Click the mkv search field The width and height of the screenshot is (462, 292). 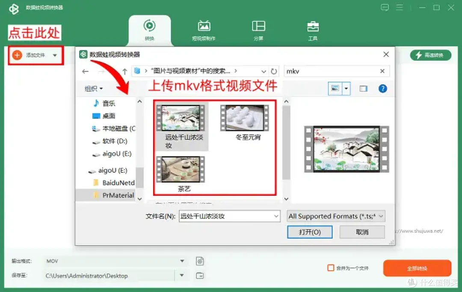pos(332,71)
